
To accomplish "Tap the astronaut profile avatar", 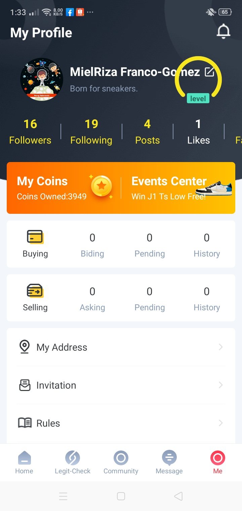I will click(x=42, y=79).
